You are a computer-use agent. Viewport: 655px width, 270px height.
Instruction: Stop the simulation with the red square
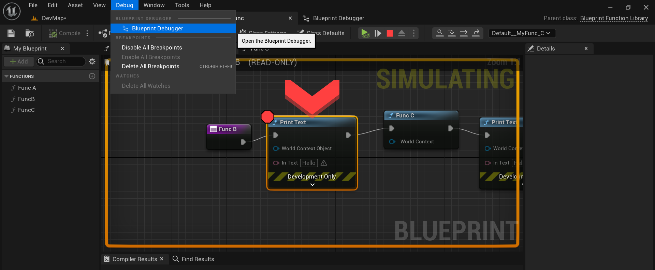click(390, 33)
